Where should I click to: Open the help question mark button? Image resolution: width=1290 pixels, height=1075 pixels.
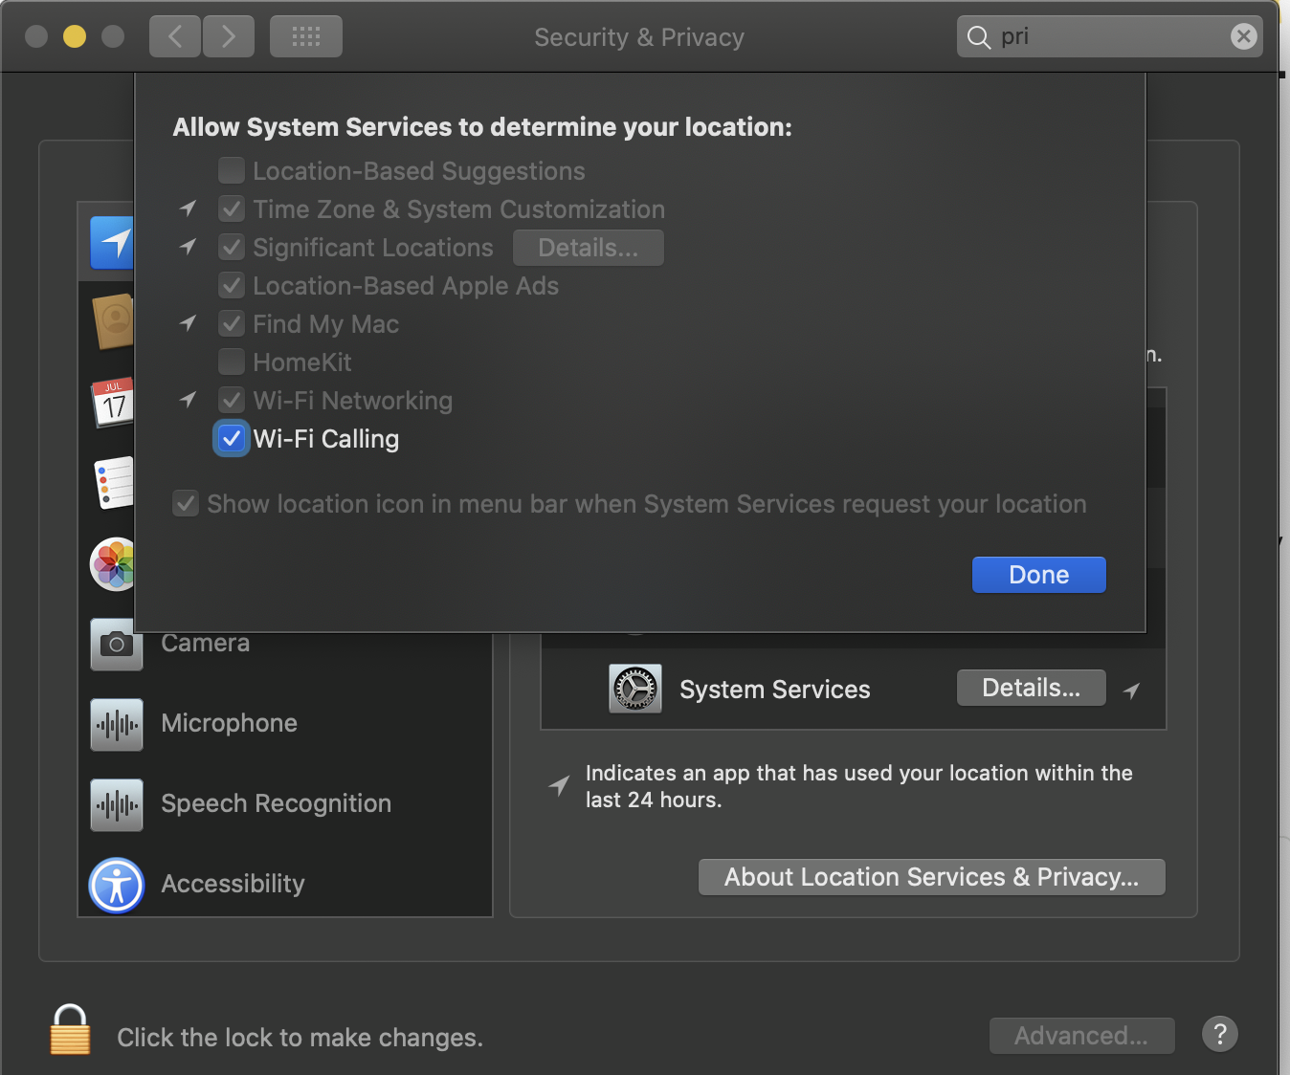[1220, 1034]
